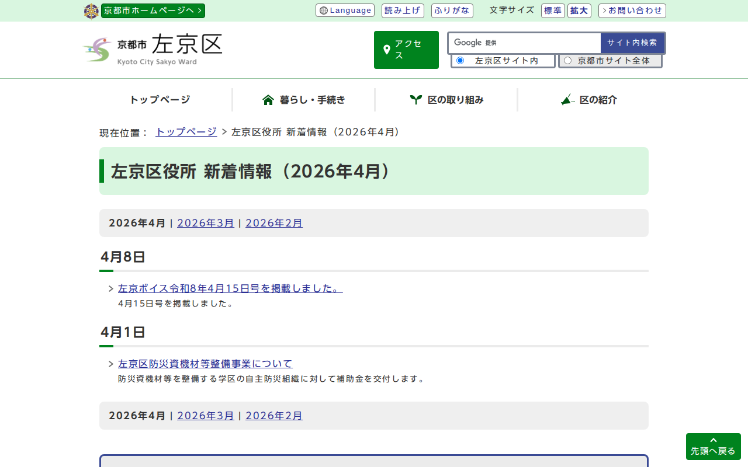The width and height of the screenshot is (748, 467).
Task: Select the 左京区サイト内 radio button
Action: point(460,61)
